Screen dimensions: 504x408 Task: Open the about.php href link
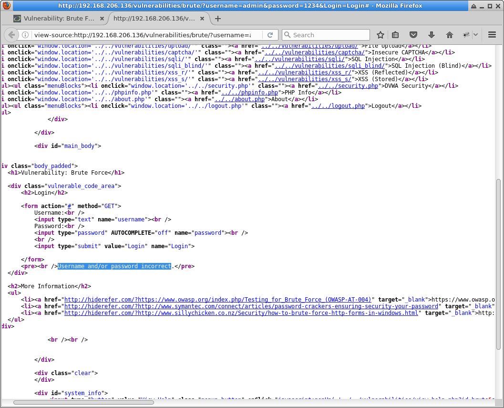pos(240,99)
